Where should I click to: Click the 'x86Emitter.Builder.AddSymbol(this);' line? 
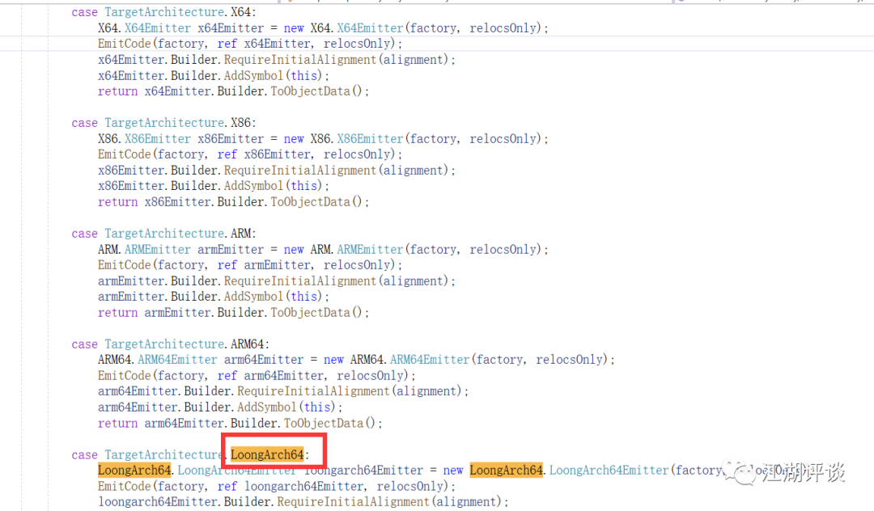(x=214, y=186)
